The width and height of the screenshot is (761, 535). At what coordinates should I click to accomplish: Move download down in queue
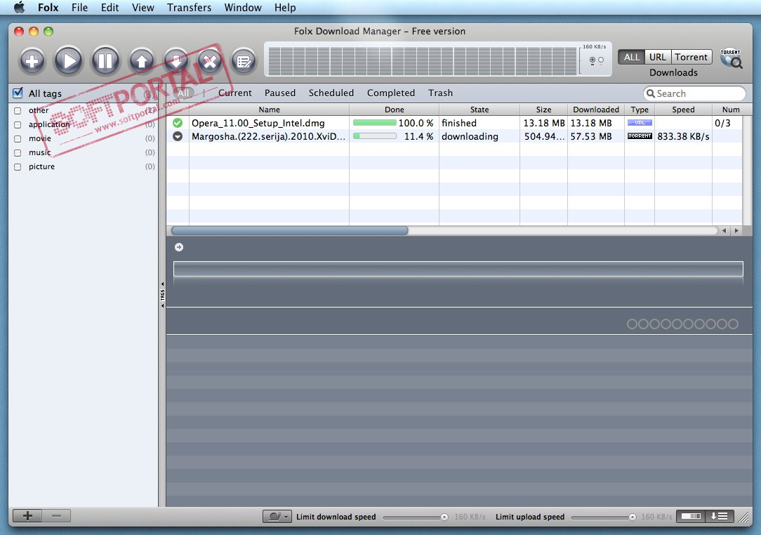coord(176,61)
